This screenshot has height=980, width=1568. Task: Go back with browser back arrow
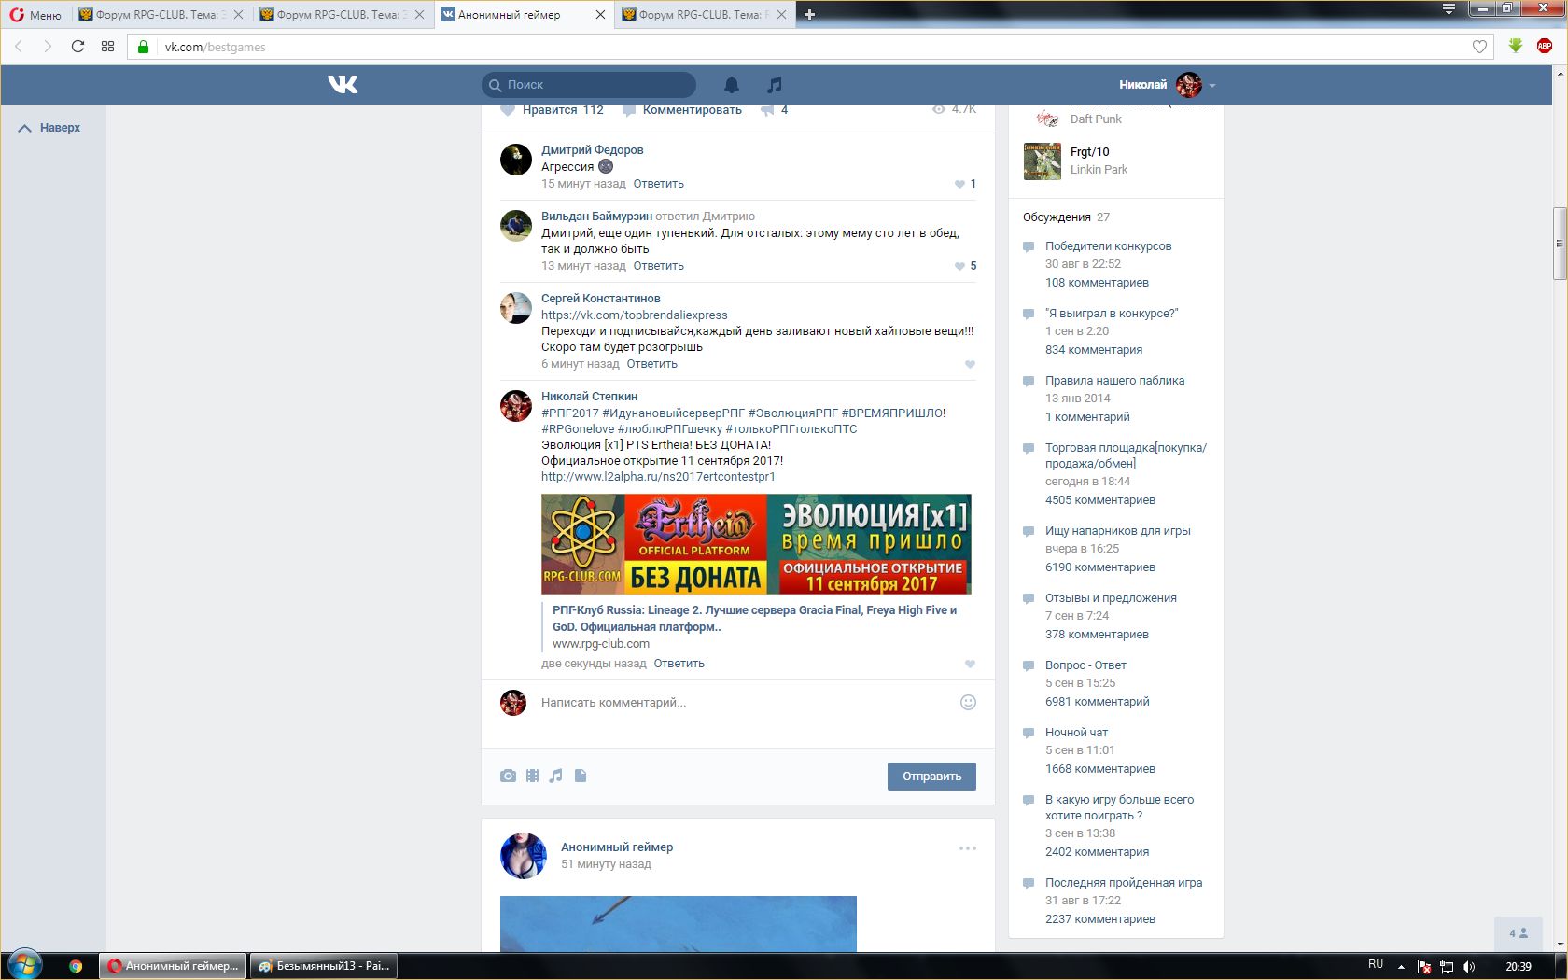click(19, 47)
